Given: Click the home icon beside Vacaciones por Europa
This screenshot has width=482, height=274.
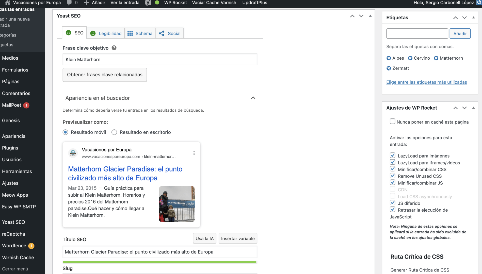Looking at the screenshot, I should click(x=8, y=3).
